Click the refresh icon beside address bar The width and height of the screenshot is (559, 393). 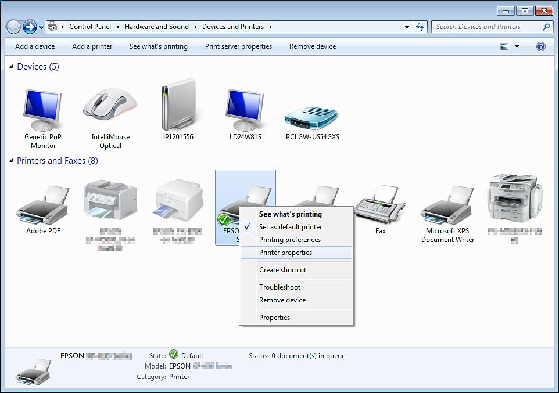[420, 27]
